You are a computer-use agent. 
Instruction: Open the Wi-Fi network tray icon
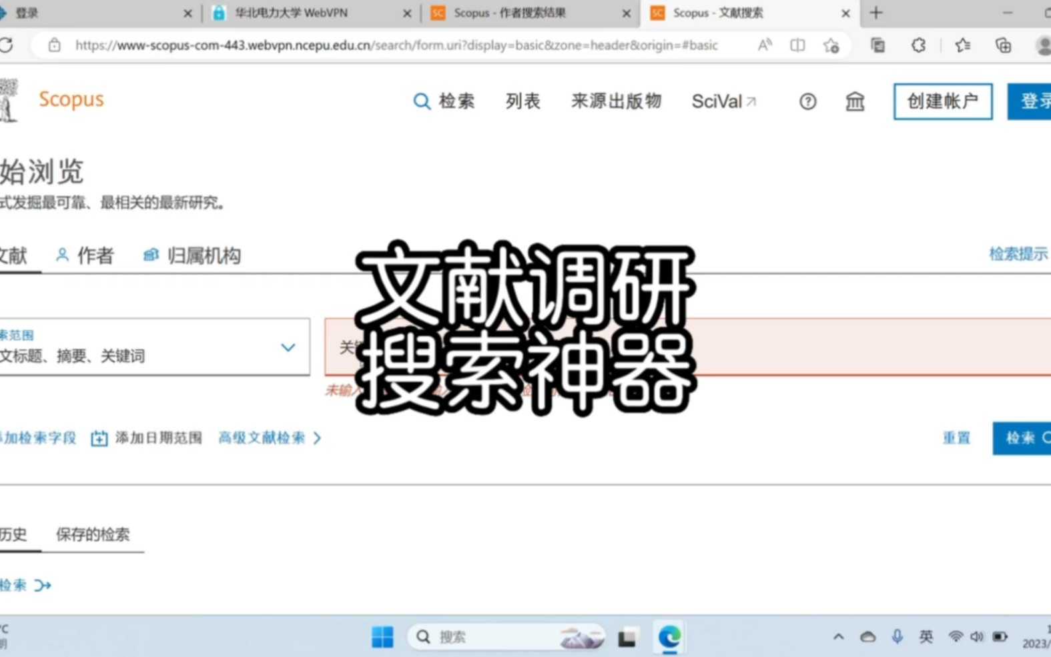tap(956, 637)
